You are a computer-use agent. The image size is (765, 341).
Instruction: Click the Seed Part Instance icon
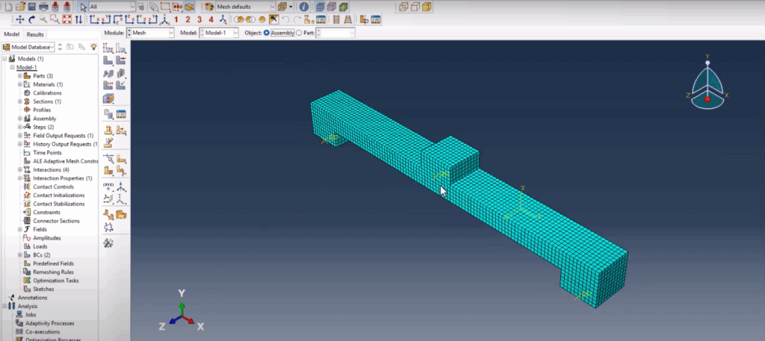tap(108, 49)
